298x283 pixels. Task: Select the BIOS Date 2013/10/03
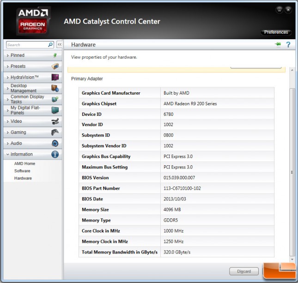pos(175,199)
